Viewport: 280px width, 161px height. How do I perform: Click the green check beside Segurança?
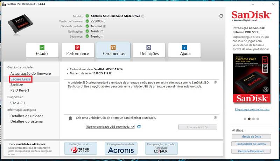(x=87, y=36)
